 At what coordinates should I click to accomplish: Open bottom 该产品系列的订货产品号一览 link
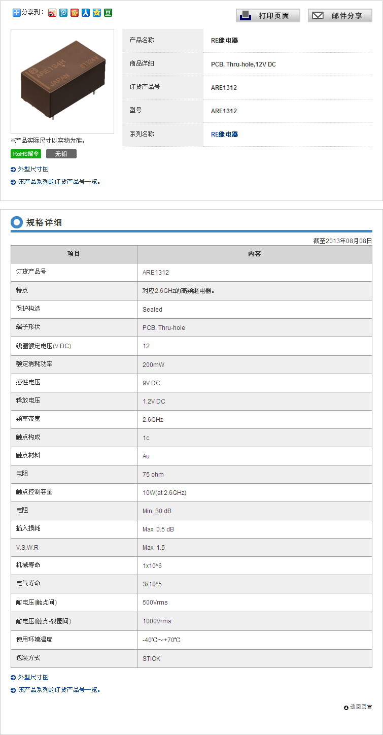point(58,690)
